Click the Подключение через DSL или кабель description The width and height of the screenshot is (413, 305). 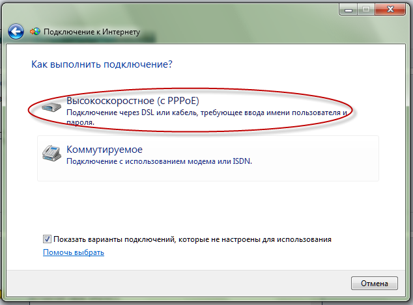tap(206, 117)
